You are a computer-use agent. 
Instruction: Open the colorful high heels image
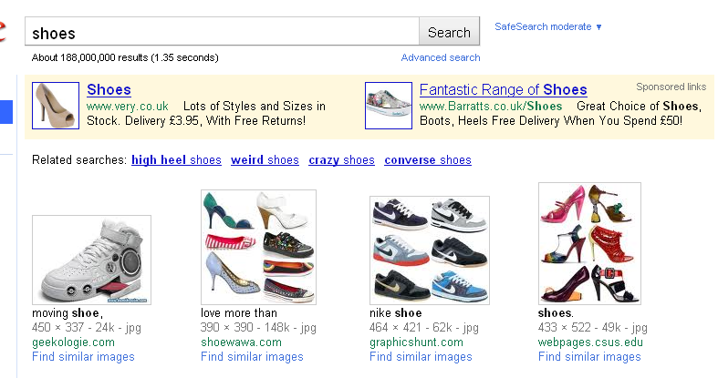pos(589,243)
